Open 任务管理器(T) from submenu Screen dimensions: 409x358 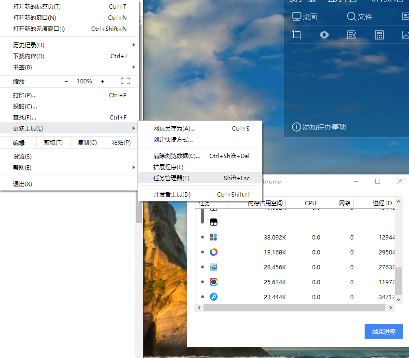[200, 178]
